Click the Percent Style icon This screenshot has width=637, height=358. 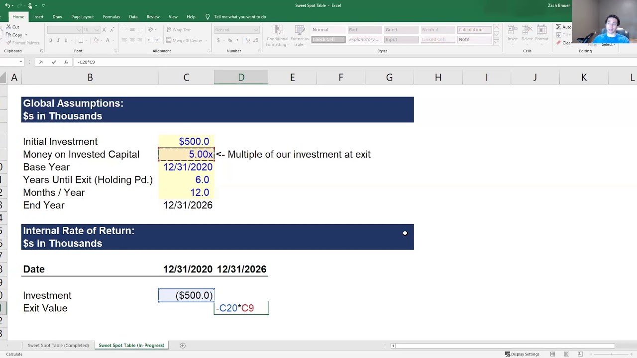tap(229, 40)
